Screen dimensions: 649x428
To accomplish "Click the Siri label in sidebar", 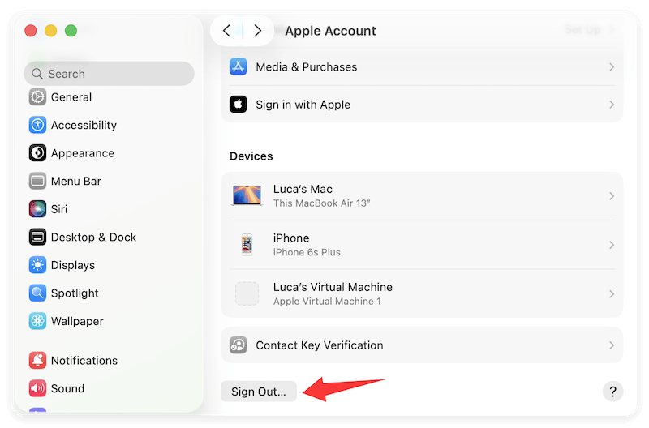I will (59, 209).
